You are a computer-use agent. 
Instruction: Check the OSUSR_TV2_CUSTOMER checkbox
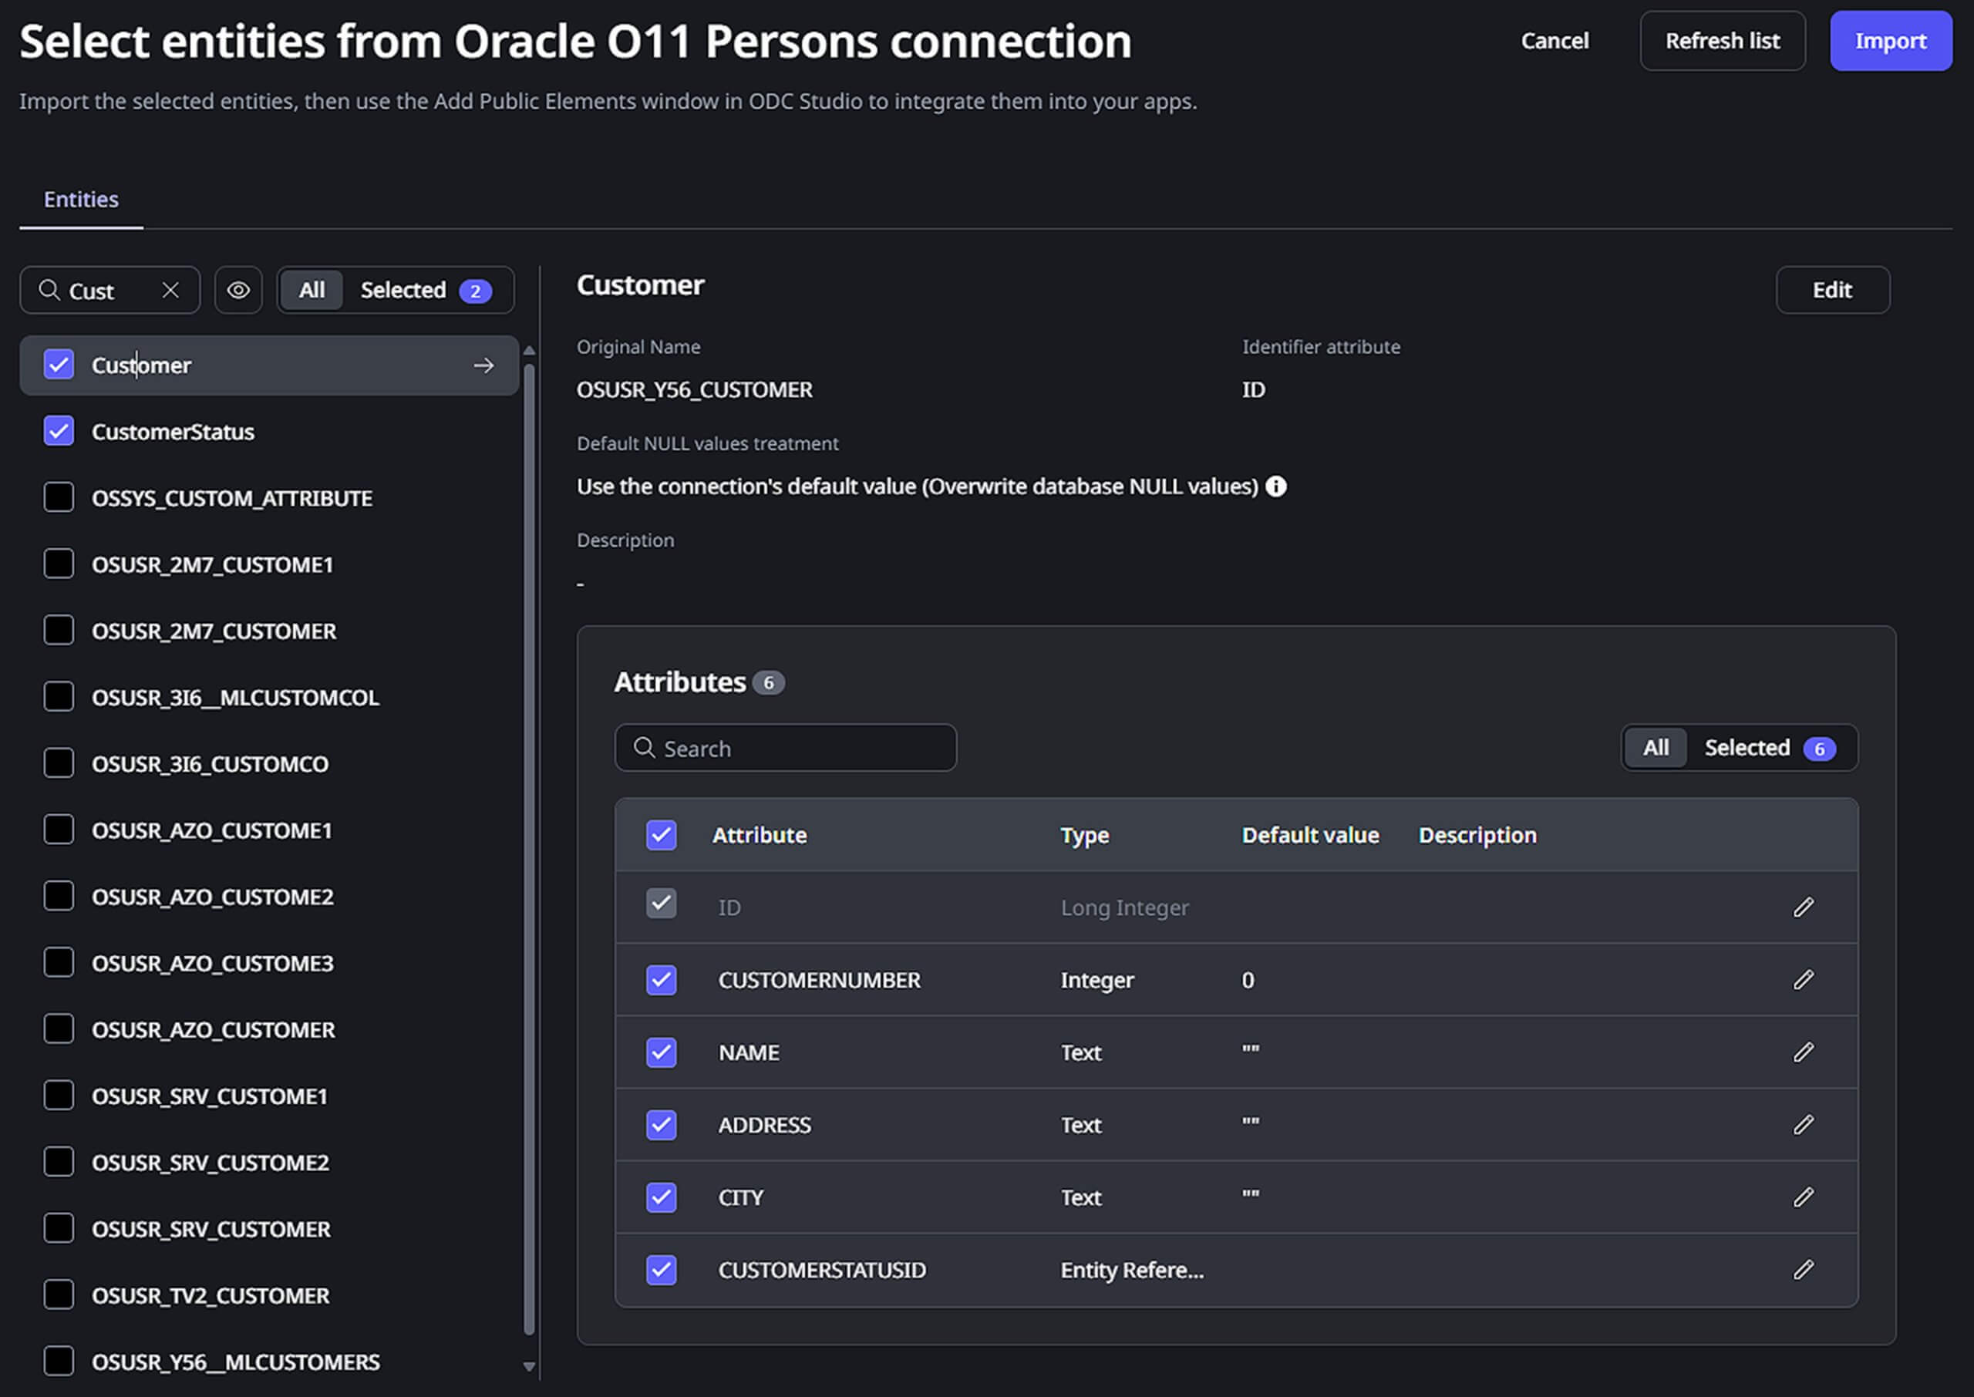pos(59,1294)
